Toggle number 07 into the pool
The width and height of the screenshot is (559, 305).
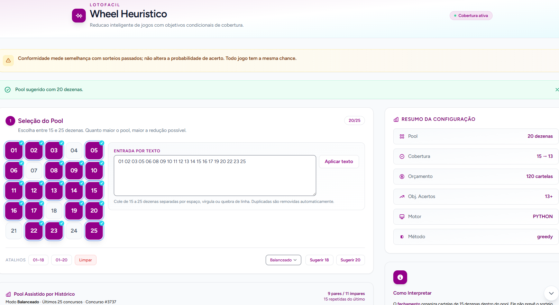pyautogui.click(x=34, y=171)
